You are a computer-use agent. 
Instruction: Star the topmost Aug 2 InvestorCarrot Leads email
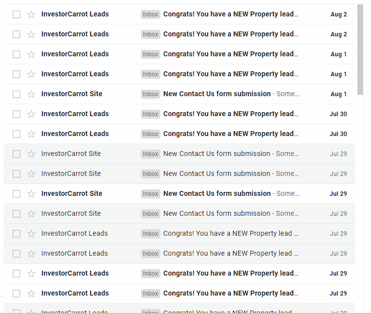[31, 14]
